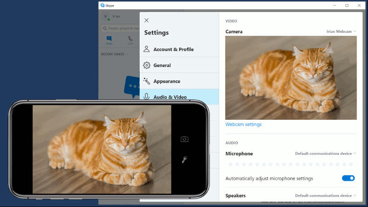
Task: Click the Microphone label
Action: click(x=239, y=154)
